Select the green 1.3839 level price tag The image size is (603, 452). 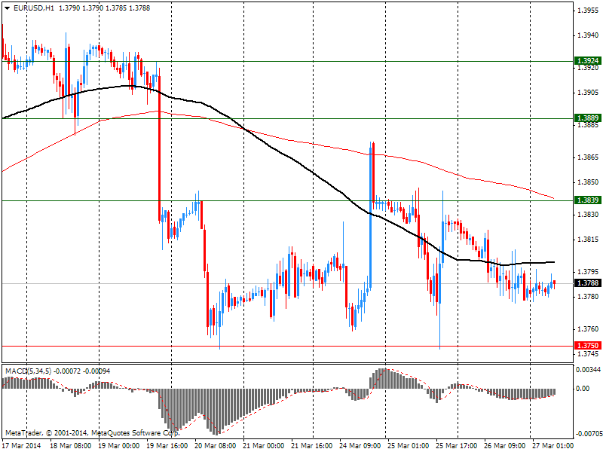588,200
